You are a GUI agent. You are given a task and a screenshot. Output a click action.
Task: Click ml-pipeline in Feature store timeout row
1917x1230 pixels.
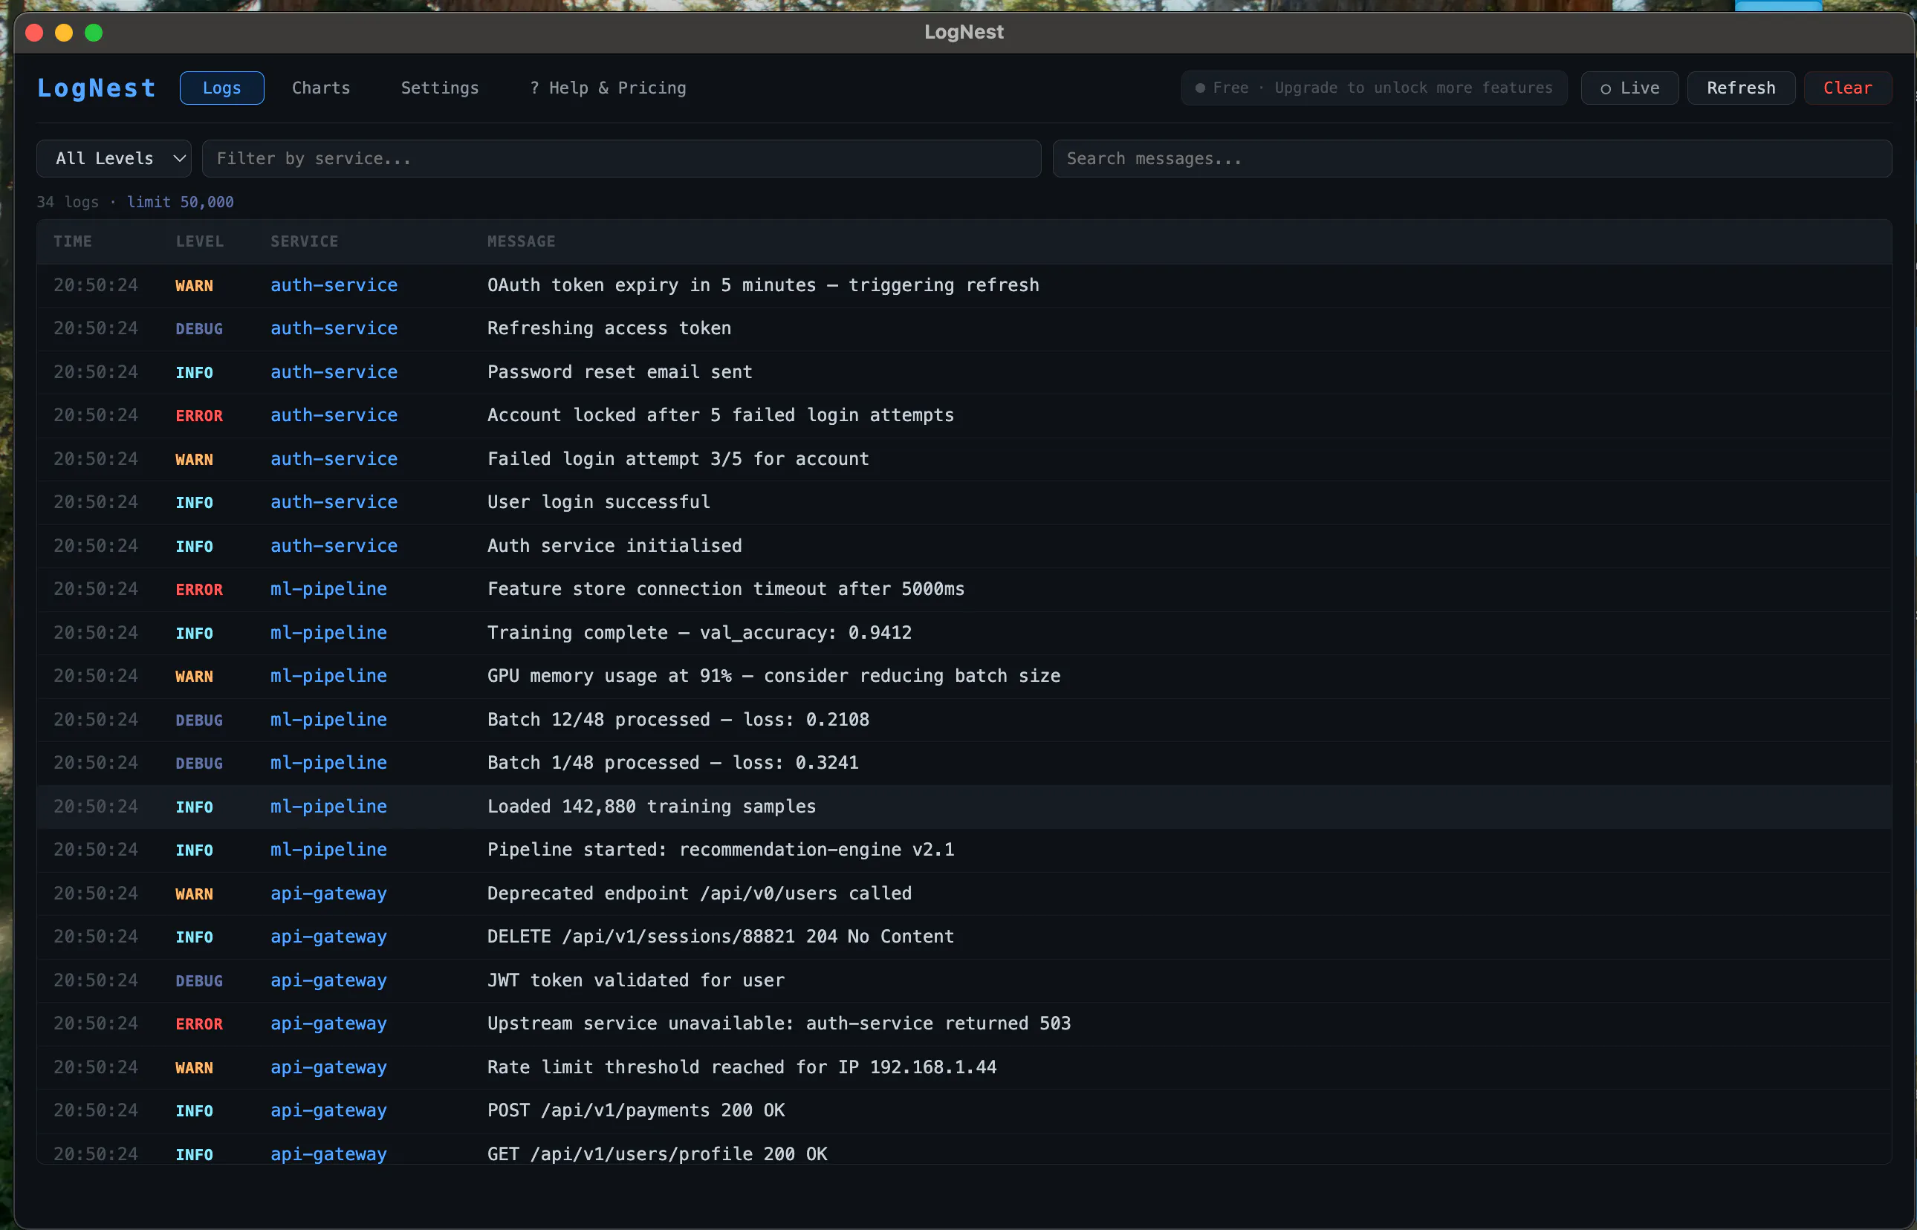point(328,590)
